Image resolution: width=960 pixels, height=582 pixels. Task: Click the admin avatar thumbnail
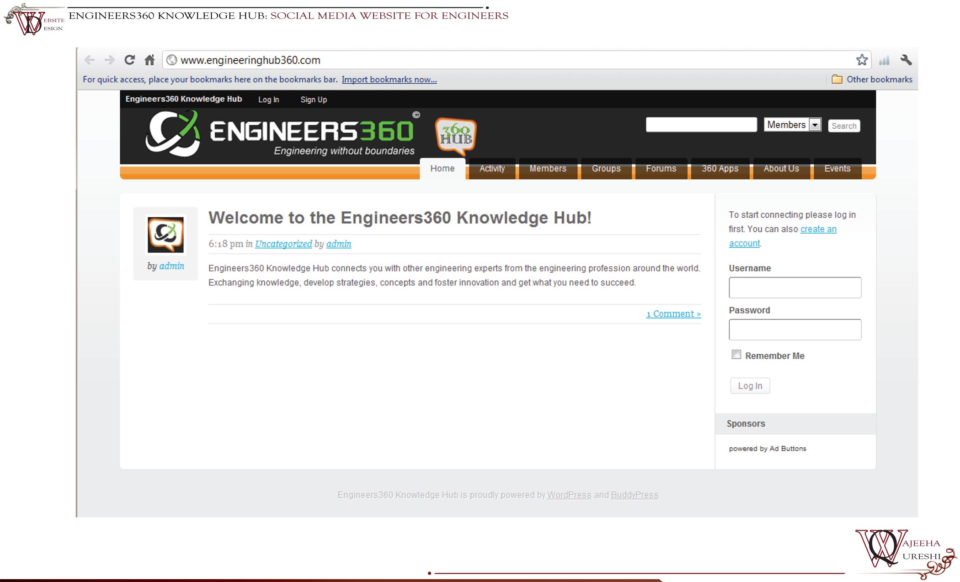[x=165, y=235]
